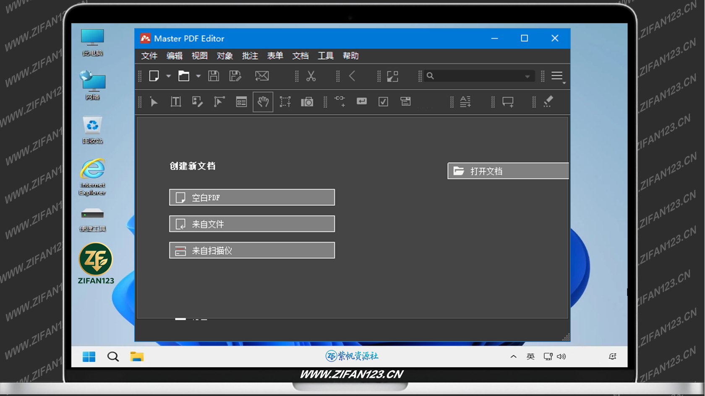This screenshot has width=705, height=396.
Task: Select the Select Text marquee tool
Action: click(285, 102)
